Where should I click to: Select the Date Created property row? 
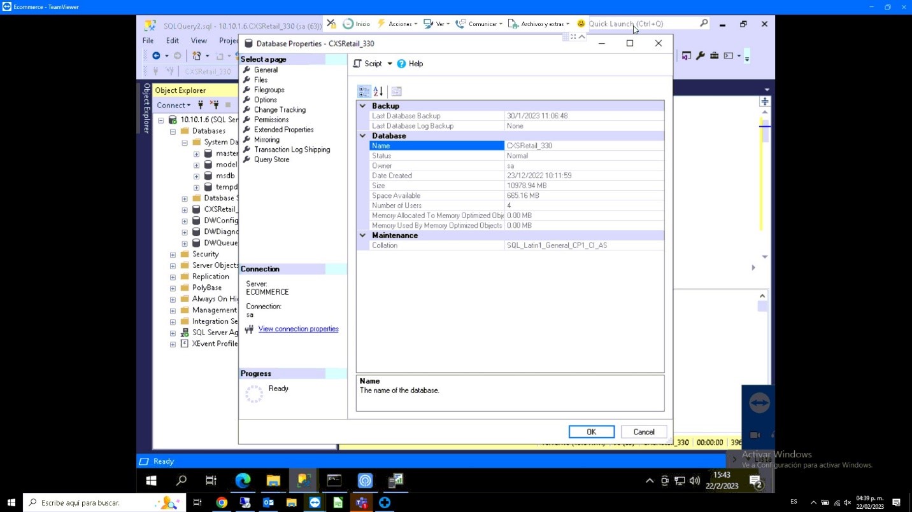[517, 176]
